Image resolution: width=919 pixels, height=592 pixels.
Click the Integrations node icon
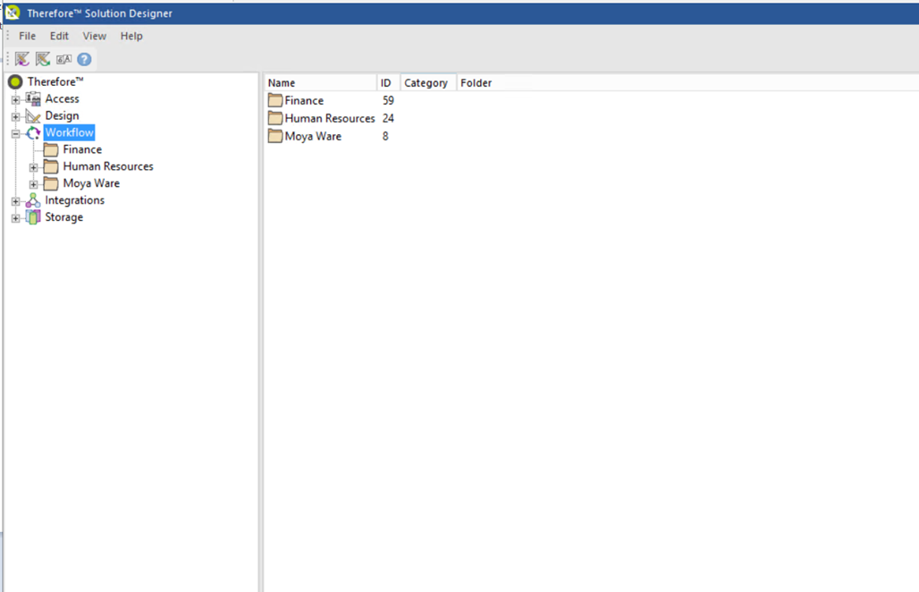coord(33,200)
